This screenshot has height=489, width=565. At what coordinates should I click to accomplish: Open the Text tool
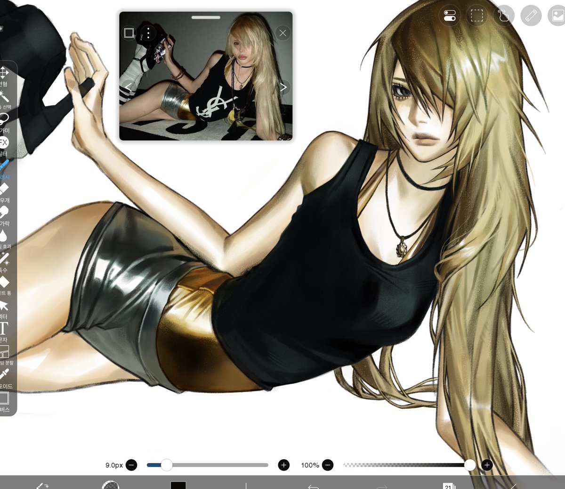pos(6,326)
